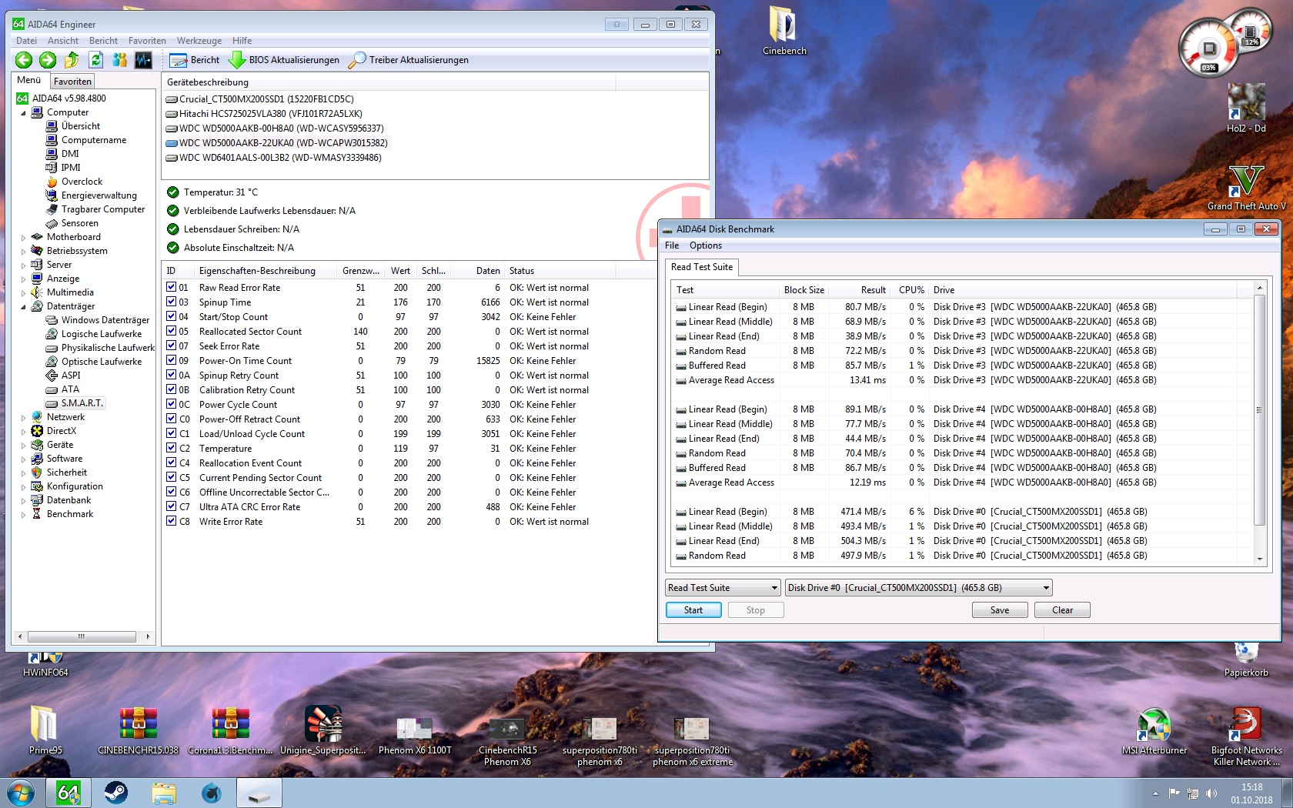Click the Steam icon in the taskbar

pos(116,793)
